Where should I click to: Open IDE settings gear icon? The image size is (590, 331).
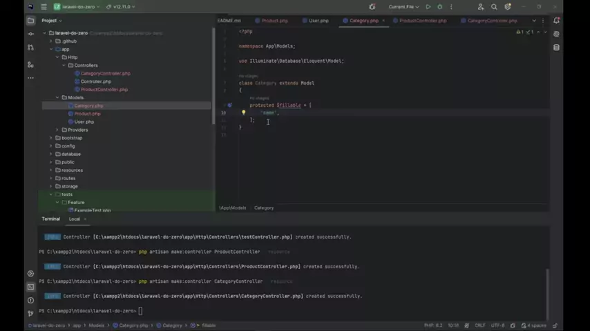pyautogui.click(x=508, y=7)
